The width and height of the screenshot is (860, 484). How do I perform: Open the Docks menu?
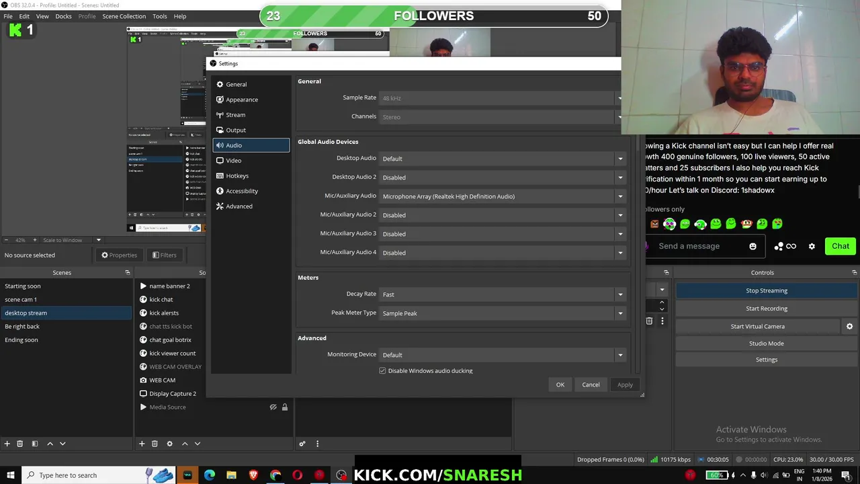click(x=63, y=16)
